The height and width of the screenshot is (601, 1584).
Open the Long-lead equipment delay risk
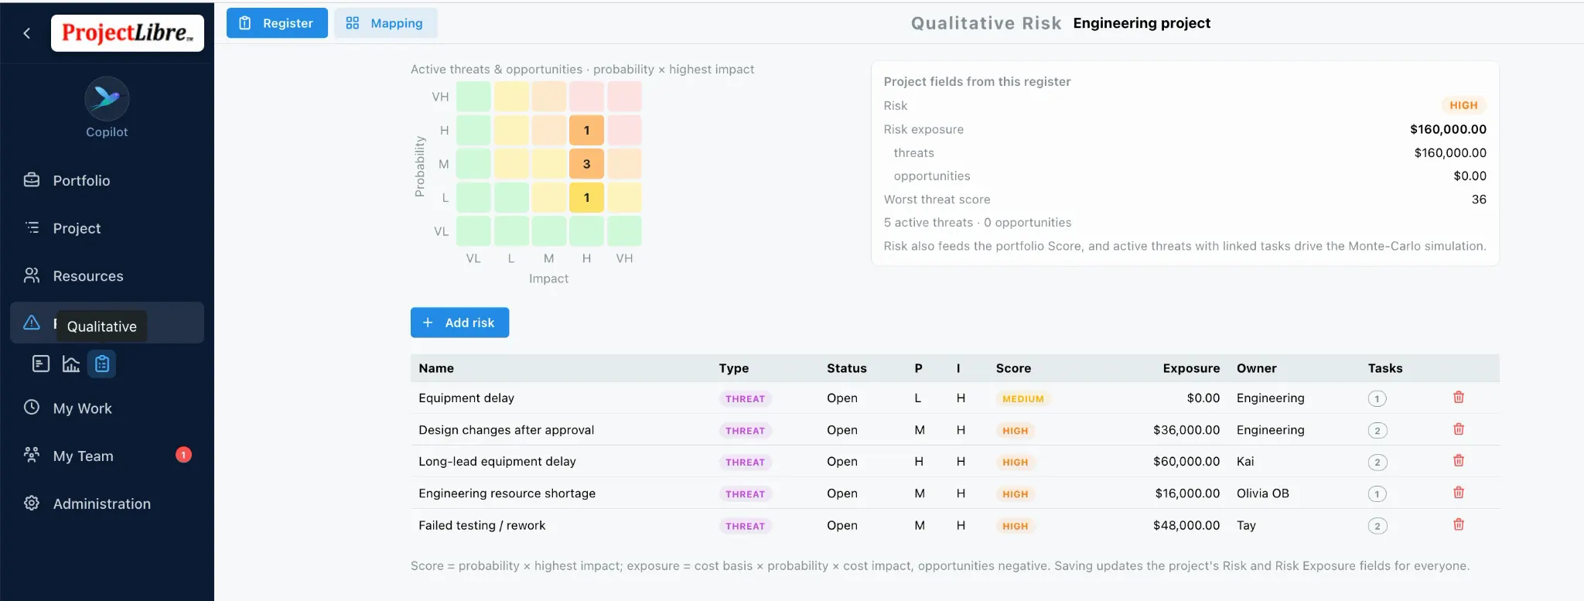pyautogui.click(x=497, y=461)
